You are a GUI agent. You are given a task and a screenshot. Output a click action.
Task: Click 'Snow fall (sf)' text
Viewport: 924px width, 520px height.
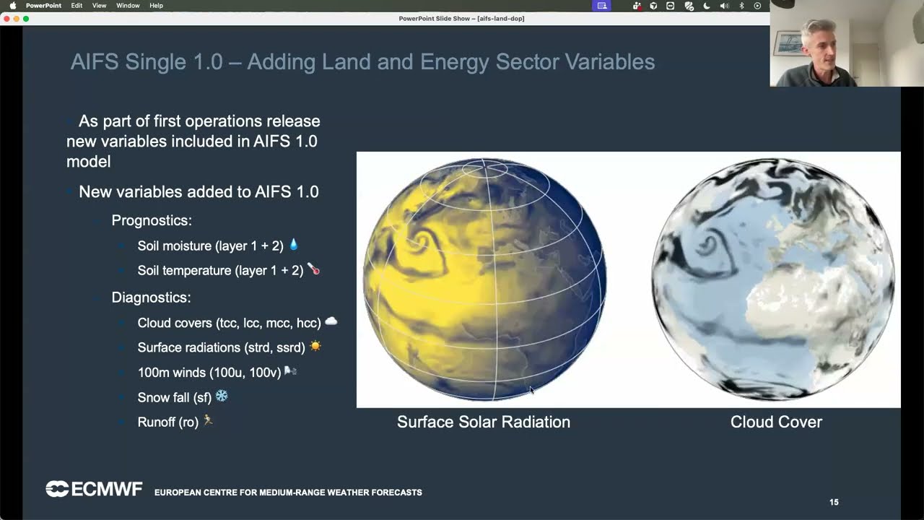pos(175,398)
